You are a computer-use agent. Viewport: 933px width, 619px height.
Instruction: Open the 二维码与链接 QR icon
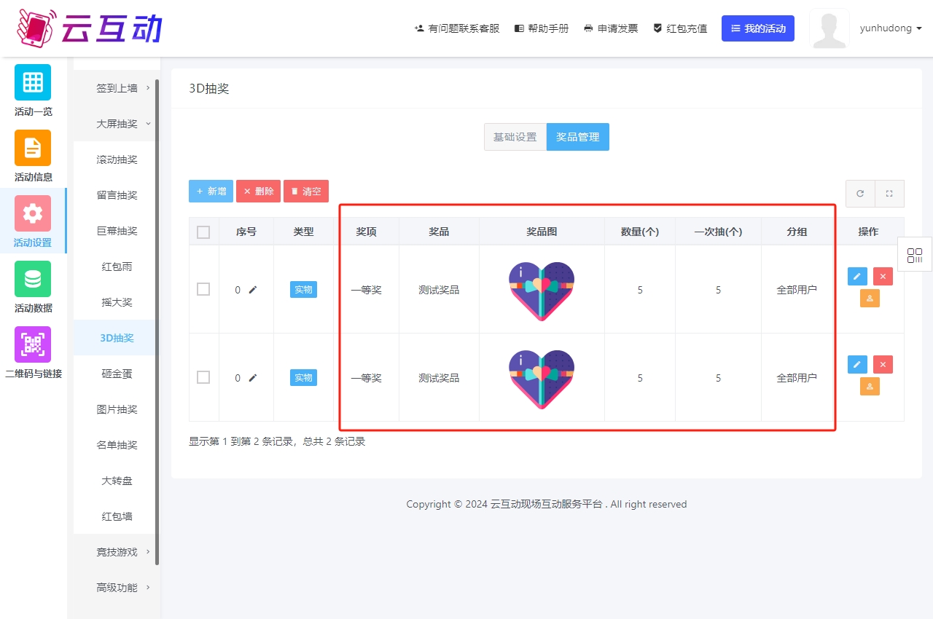tap(33, 344)
